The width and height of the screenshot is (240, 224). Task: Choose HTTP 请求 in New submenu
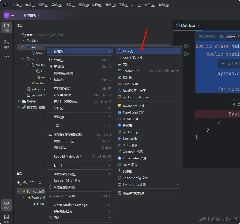click(148, 145)
